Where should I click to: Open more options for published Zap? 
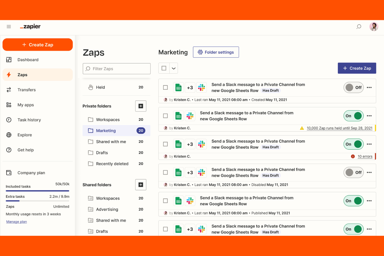pos(369,201)
